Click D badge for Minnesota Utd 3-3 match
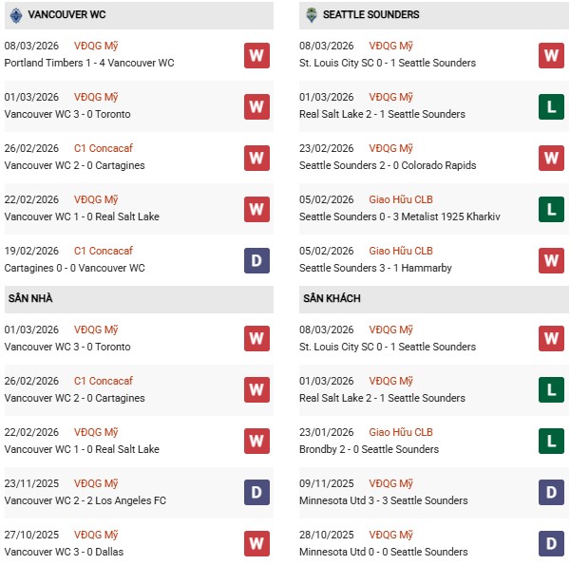Screen dimensions: 570x565 click(x=551, y=493)
